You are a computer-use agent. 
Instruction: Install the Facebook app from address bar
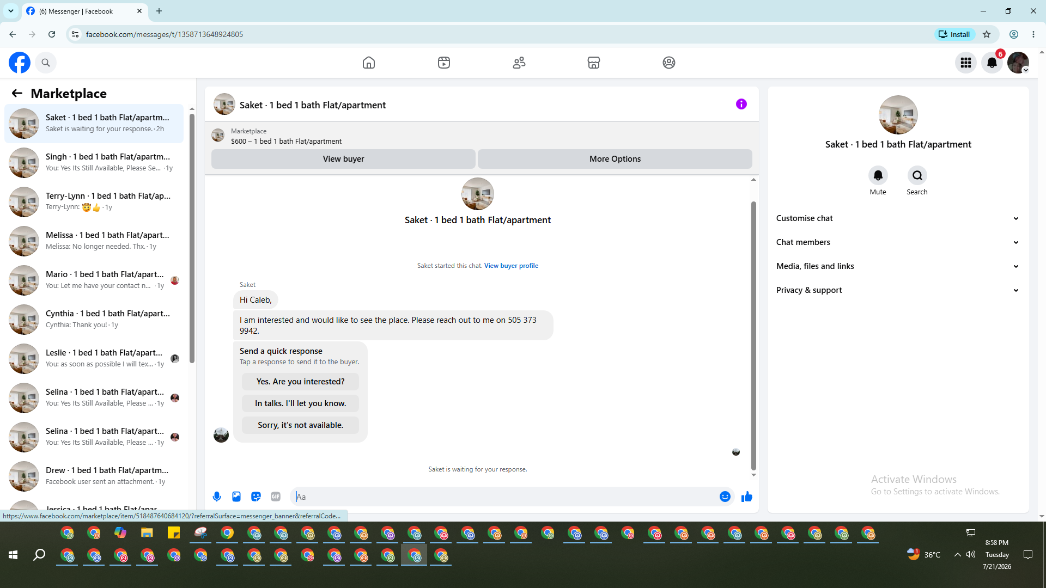pyautogui.click(x=954, y=34)
